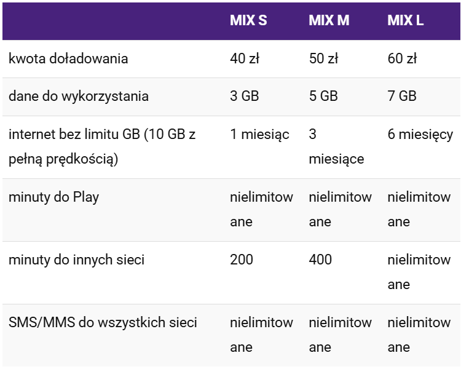Click the 400 minutes cell

(320, 260)
